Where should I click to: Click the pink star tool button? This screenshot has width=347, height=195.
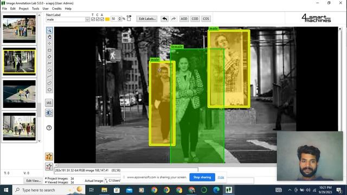tap(49, 166)
